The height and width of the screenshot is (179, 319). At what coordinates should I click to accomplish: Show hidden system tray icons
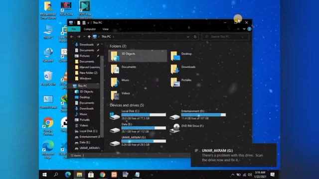[x=233, y=175]
